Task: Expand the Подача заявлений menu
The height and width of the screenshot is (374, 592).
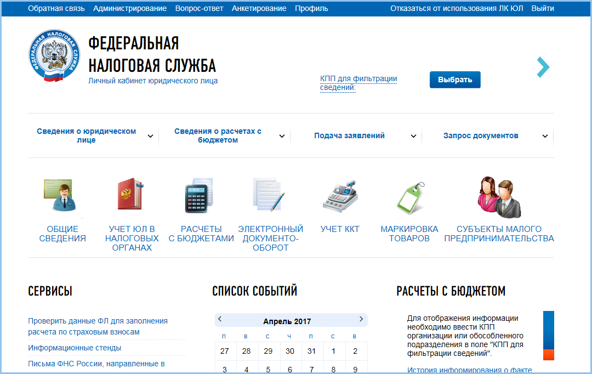Action: click(413, 136)
